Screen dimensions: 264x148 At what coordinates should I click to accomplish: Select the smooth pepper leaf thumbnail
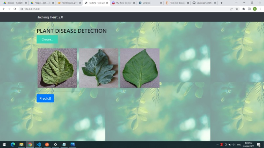click(140, 68)
